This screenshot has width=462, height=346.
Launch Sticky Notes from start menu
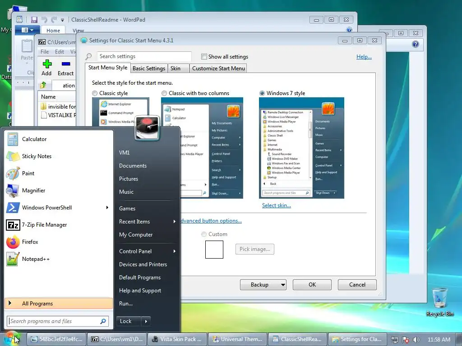pyautogui.click(x=59, y=156)
